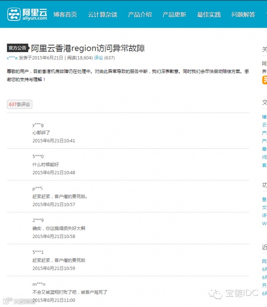Go to 产品更新 section
This screenshot has height=307, width=267.
tap(174, 15)
